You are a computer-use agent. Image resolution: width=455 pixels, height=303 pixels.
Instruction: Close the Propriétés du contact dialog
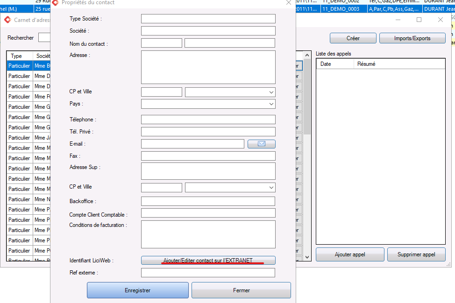[288, 3]
